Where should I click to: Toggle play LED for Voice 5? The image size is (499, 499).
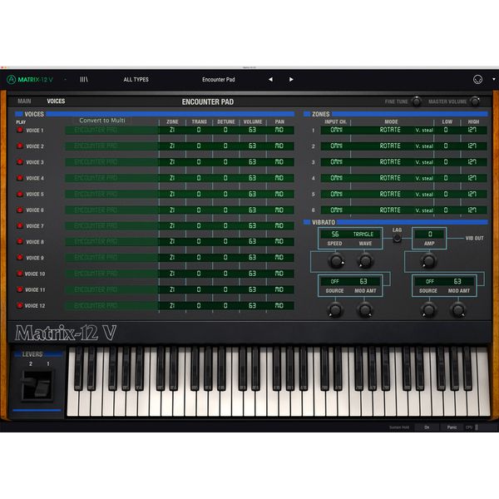click(x=20, y=194)
